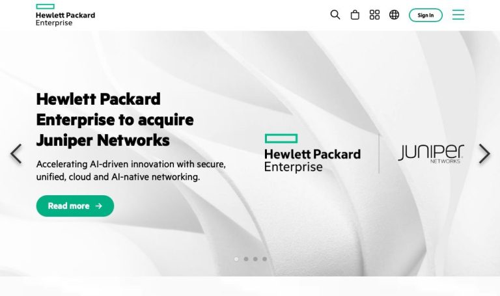Click the AI-native networking description text
Screen dimensions: 500x296
(131, 170)
